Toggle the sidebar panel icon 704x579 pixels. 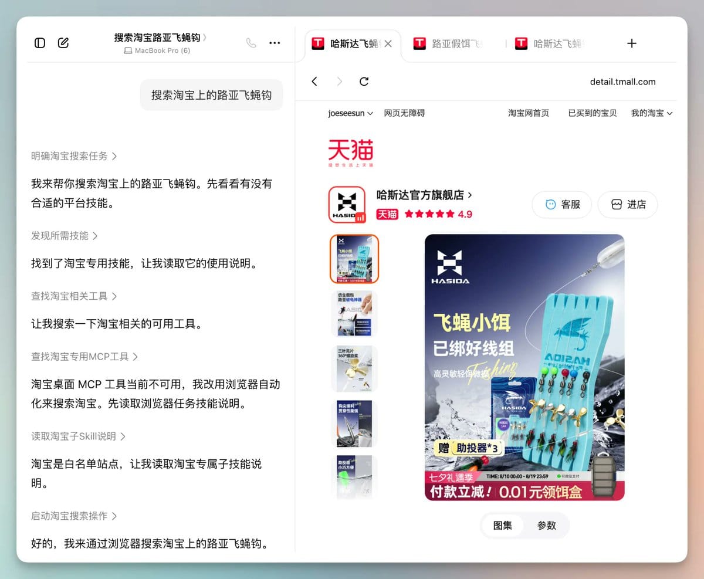click(x=40, y=43)
